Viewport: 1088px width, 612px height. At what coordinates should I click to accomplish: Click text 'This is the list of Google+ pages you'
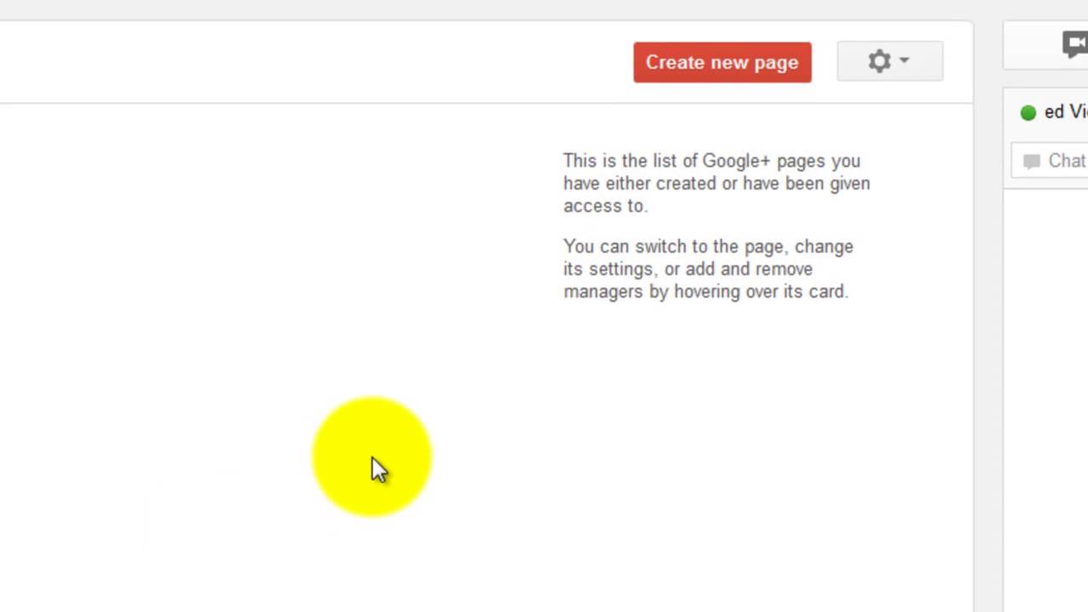(x=711, y=161)
